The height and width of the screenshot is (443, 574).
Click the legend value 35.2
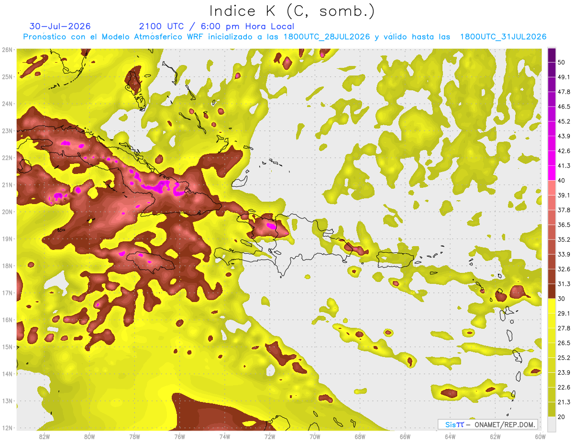pos(564,239)
